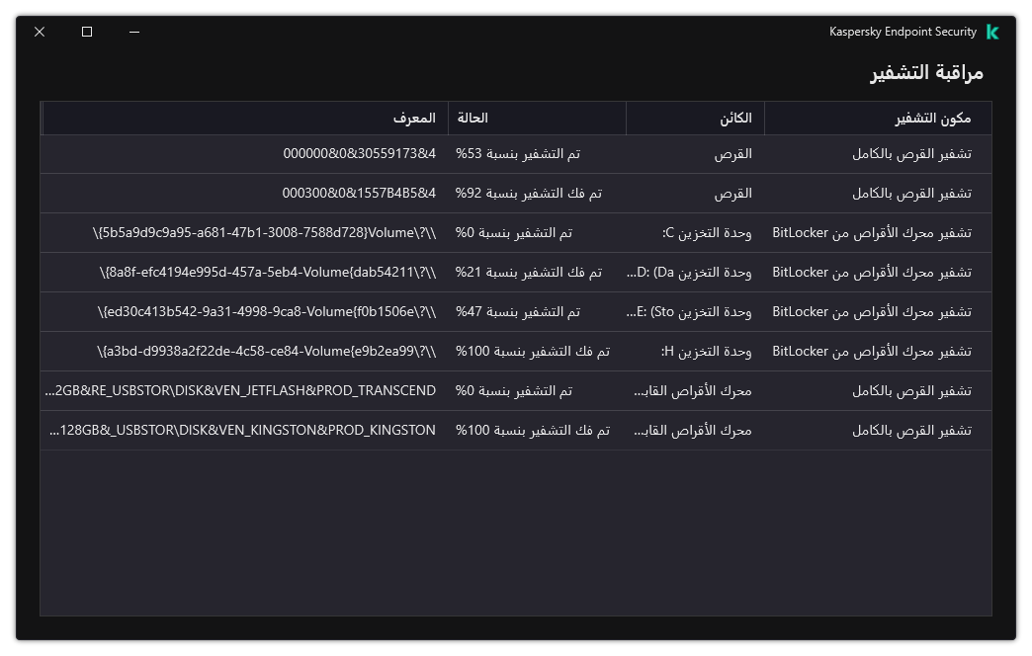Screen dimensions: 1032x656
Task: Select the BitLocker drive H: row
Action: (514, 351)
